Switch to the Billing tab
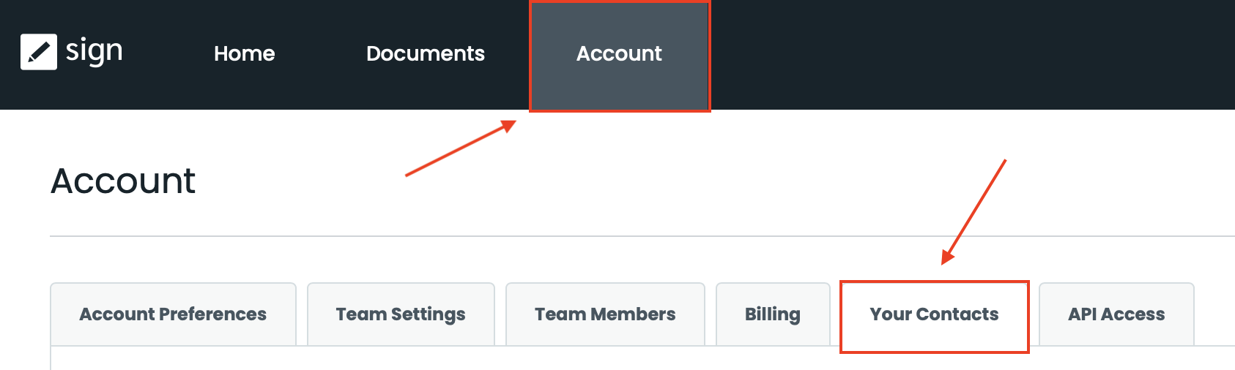The height and width of the screenshot is (370, 1235). pyautogui.click(x=772, y=314)
